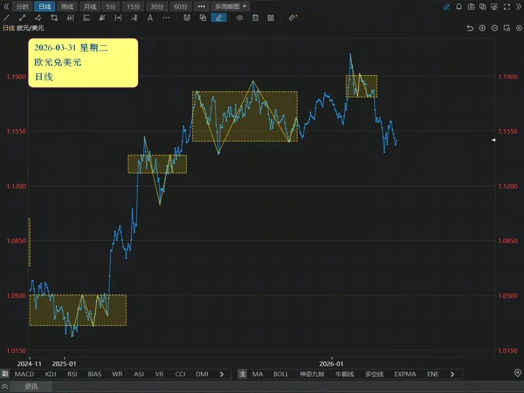
Task: Toggle the continuous copy drawing mode
Action: coord(203,18)
